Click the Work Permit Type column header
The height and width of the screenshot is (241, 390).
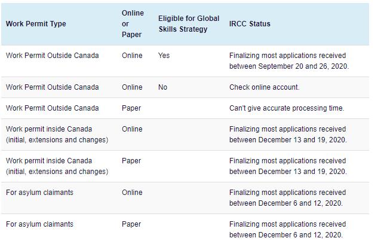pyautogui.click(x=36, y=24)
